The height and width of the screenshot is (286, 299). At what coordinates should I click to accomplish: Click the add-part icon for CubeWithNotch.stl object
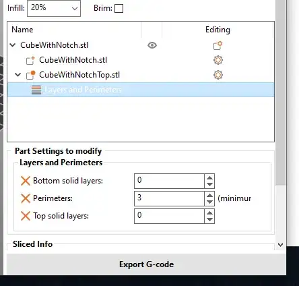[x=218, y=45]
